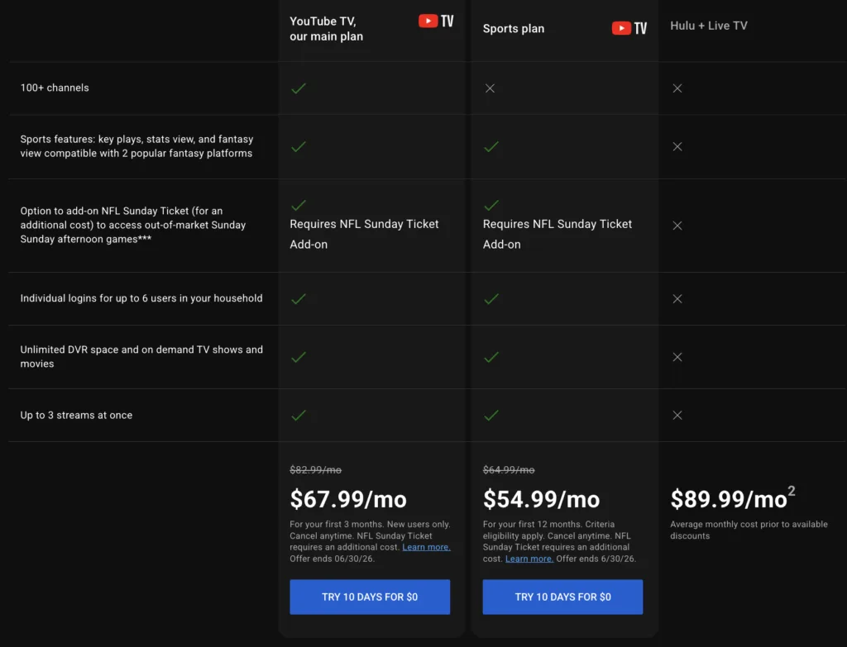Click the struck-through $64.99/mo price

point(509,470)
